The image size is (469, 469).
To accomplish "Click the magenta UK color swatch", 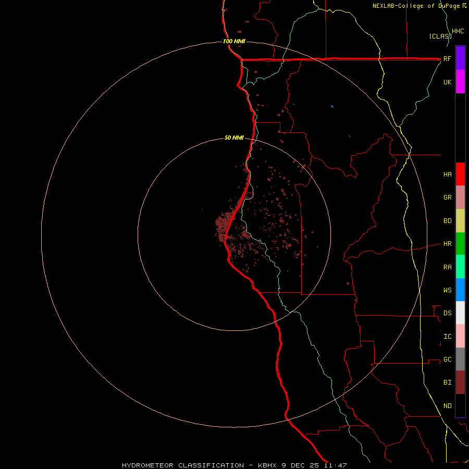I will [460, 82].
